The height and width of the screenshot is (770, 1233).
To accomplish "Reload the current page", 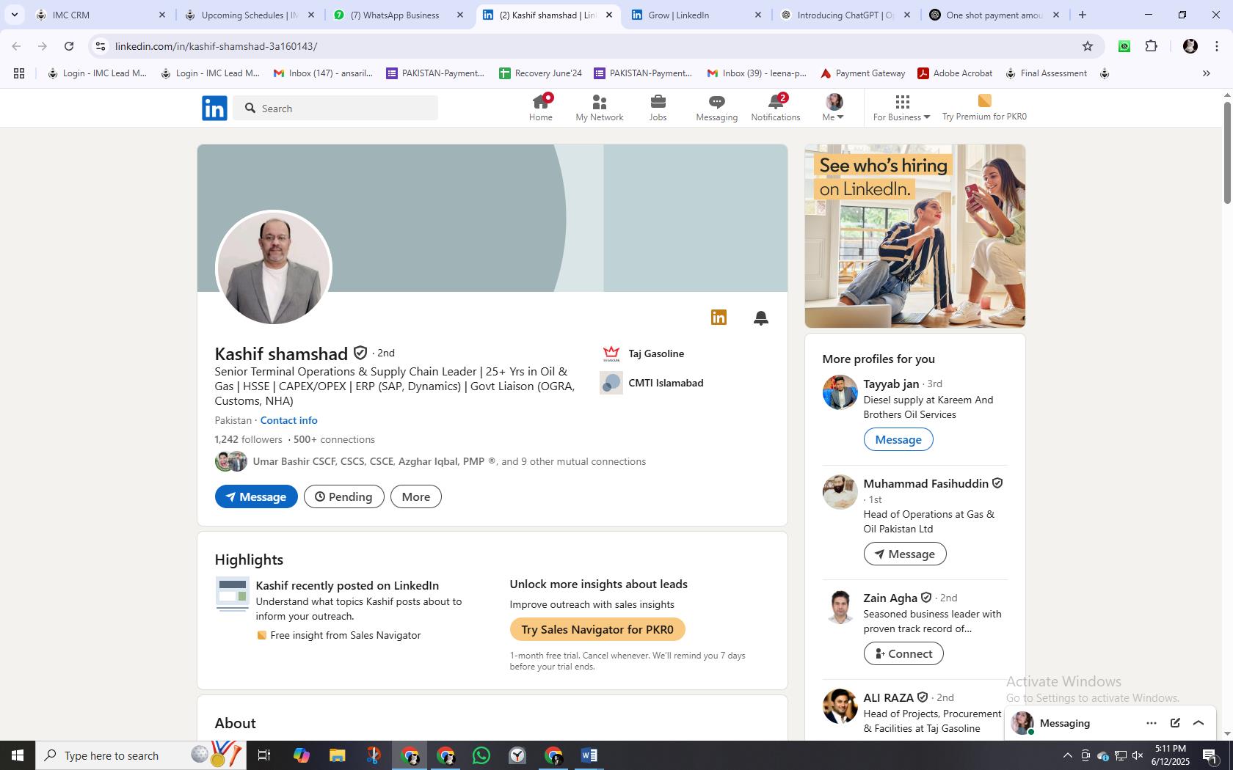I will (69, 46).
